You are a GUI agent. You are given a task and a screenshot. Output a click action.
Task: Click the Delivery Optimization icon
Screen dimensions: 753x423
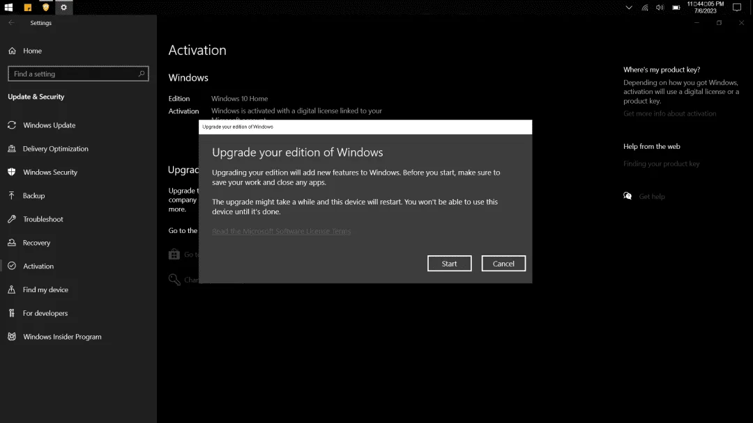[12, 148]
